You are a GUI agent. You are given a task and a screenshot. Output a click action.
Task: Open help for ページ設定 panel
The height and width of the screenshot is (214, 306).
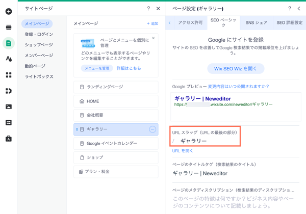pyautogui.click(x=290, y=8)
